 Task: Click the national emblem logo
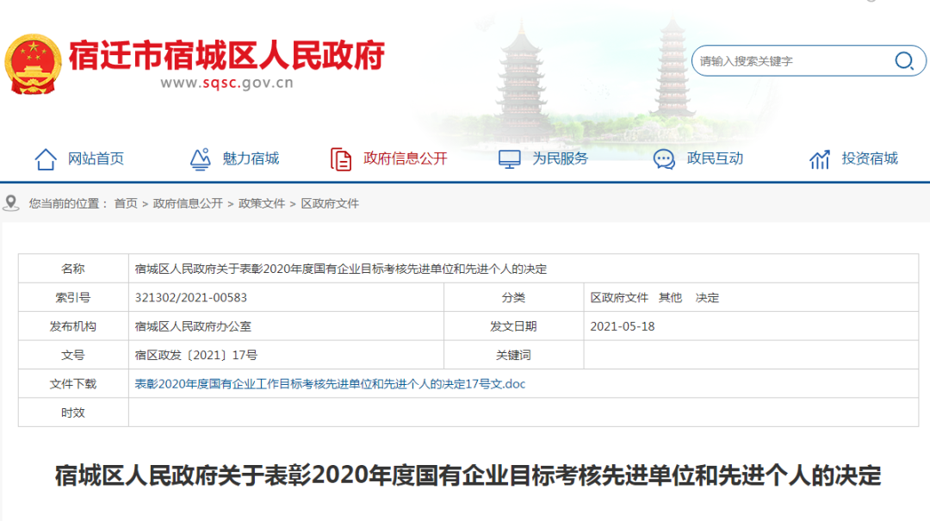click(x=34, y=64)
